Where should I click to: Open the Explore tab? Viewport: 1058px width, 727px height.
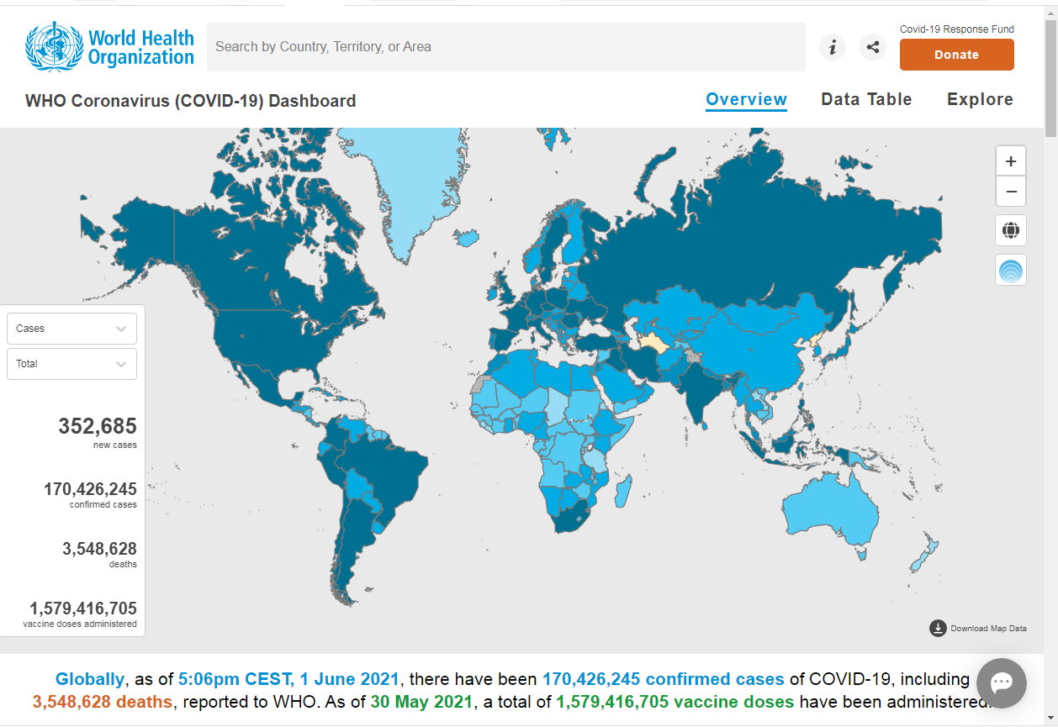click(x=980, y=99)
